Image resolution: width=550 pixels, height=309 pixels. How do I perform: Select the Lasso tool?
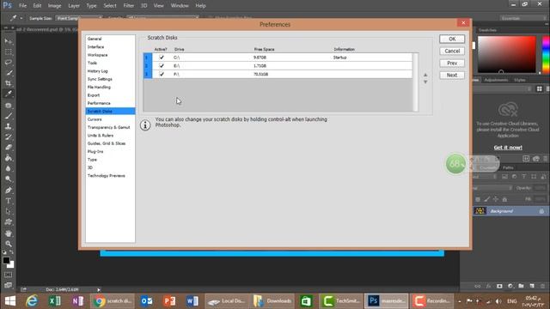click(x=8, y=63)
